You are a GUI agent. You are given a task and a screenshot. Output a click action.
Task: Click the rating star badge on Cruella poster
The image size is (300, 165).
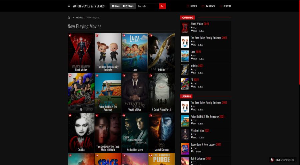[x=70, y=115]
